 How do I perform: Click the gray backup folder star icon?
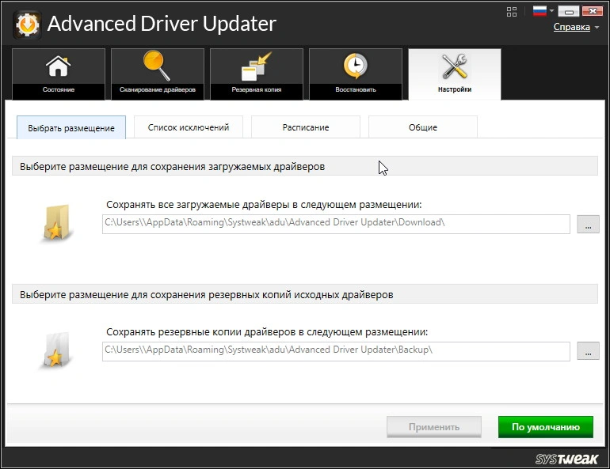(x=56, y=350)
